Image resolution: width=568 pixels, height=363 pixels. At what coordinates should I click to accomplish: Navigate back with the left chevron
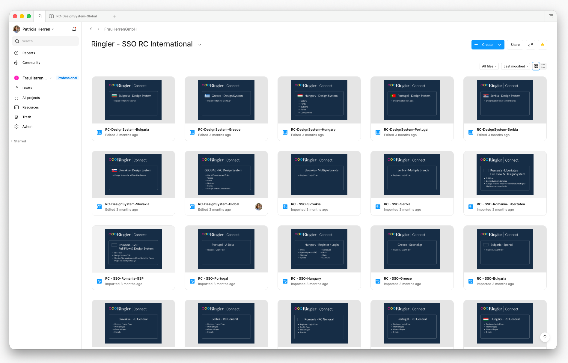tap(91, 29)
